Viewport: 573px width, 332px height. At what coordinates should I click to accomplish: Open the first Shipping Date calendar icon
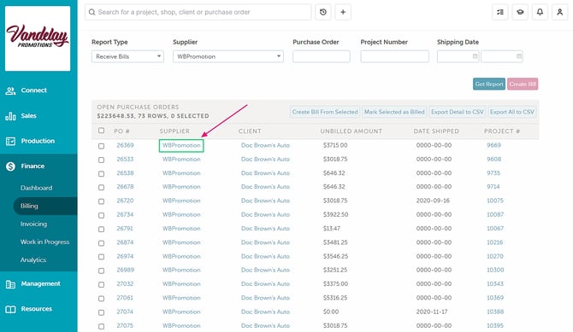click(475, 56)
